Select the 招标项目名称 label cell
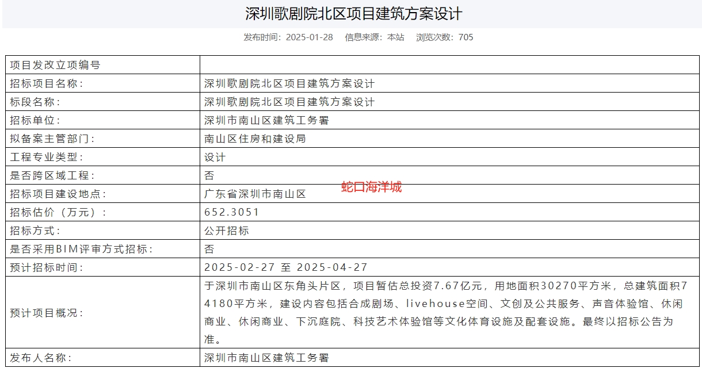702x372 pixels. [103, 83]
